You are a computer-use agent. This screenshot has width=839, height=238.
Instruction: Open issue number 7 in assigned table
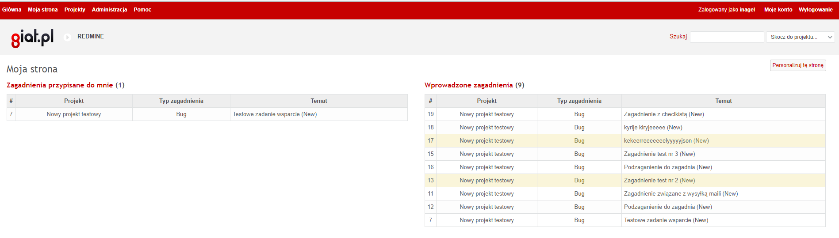[11, 114]
